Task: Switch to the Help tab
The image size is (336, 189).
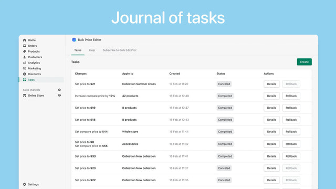Action: coord(92,50)
